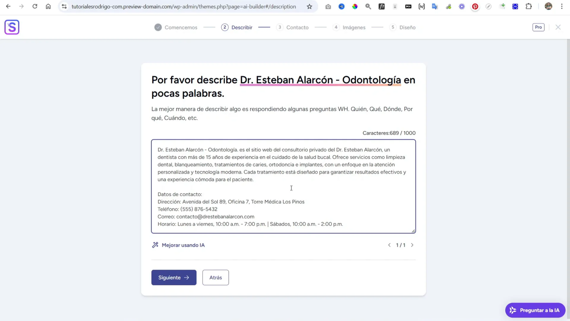Viewport: 570px width, 321px height.
Task: Click the Starter Templates logo icon
Action: click(12, 27)
